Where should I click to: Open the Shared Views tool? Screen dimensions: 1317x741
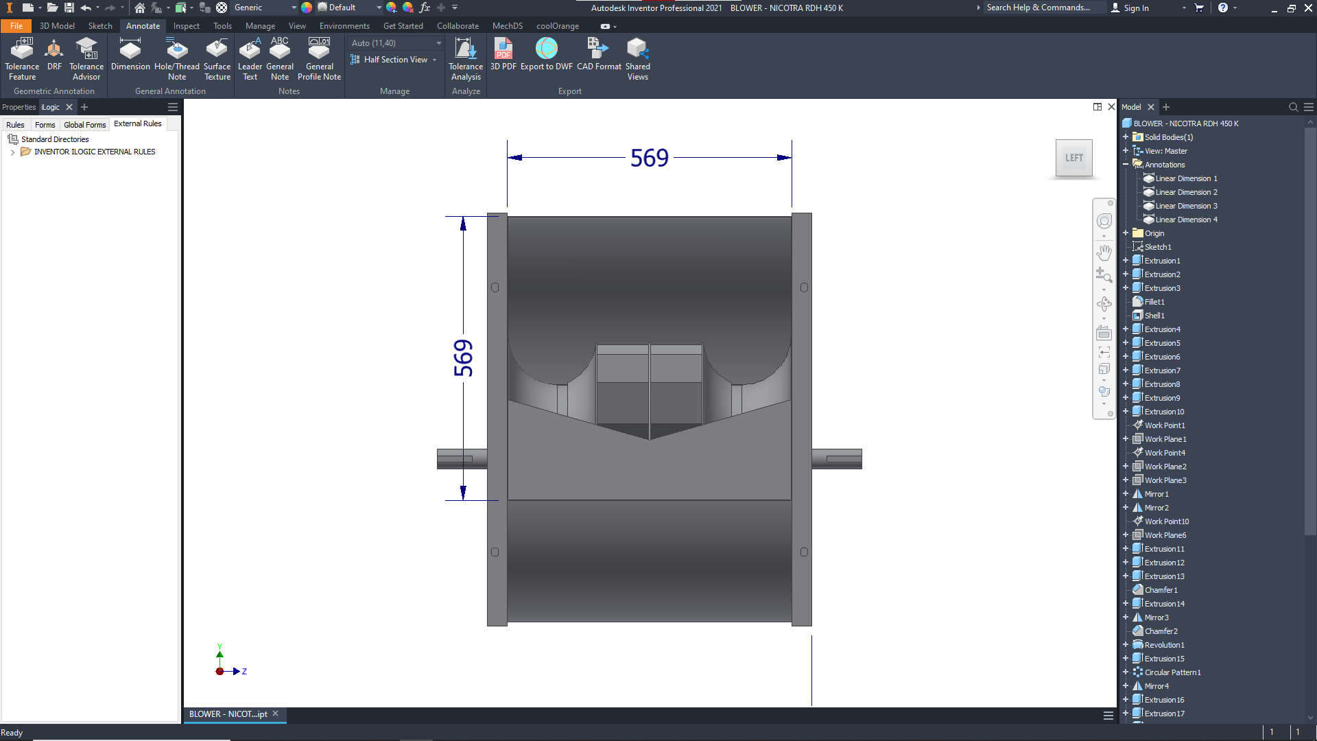tap(637, 58)
